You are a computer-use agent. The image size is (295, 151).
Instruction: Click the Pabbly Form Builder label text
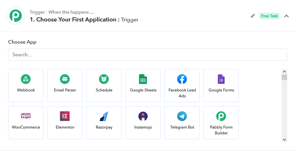(221, 130)
